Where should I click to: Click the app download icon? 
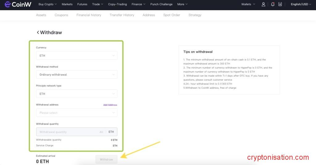280,4
